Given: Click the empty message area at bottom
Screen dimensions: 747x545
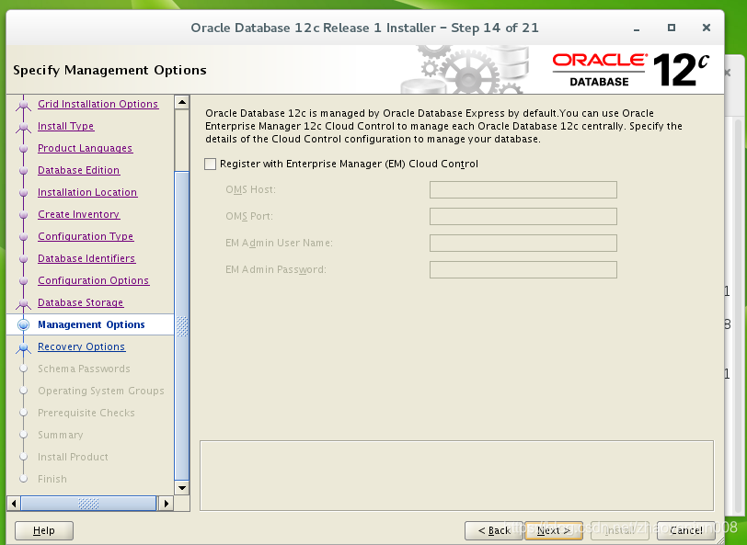Looking at the screenshot, I should pyautogui.click(x=456, y=475).
